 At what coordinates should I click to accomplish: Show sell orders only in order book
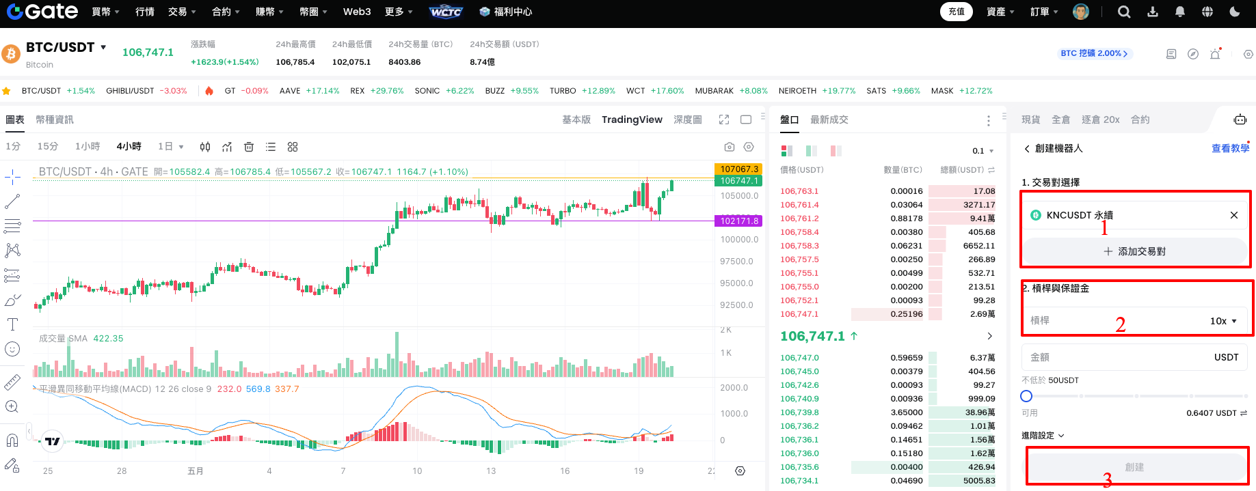point(836,151)
